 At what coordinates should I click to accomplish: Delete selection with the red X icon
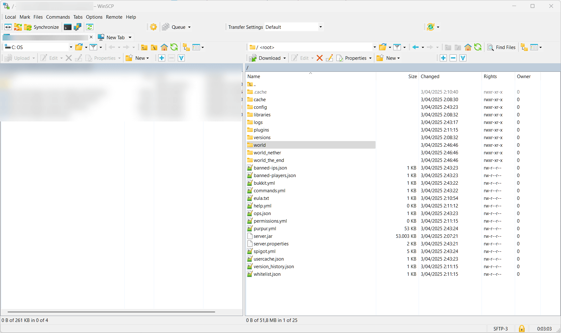(x=320, y=58)
